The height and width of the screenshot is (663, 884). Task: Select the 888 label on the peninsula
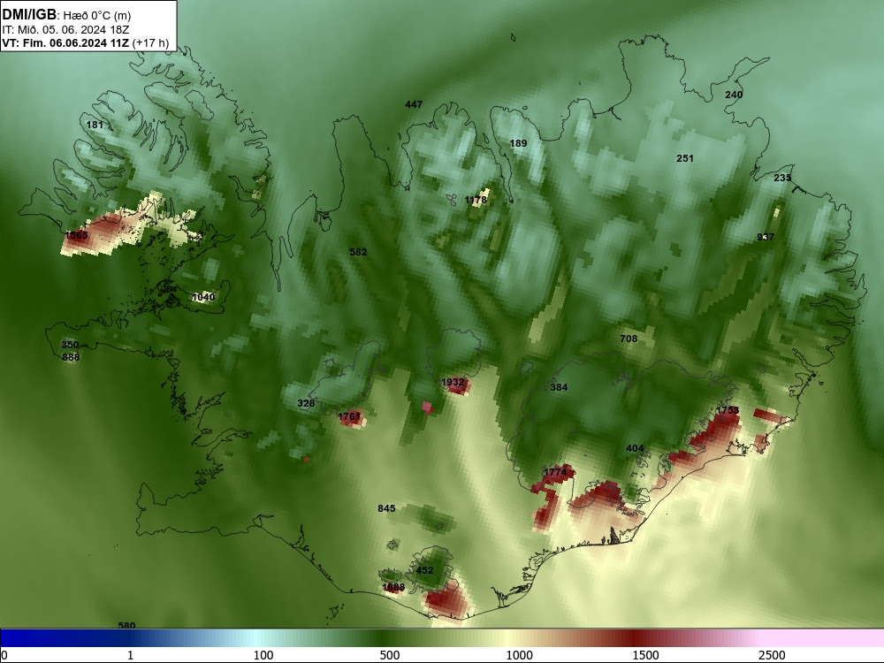click(71, 357)
